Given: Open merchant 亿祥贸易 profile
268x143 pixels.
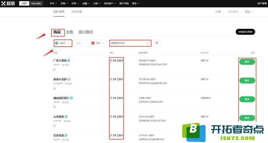Looking at the screenshot, I should (x=59, y=135).
